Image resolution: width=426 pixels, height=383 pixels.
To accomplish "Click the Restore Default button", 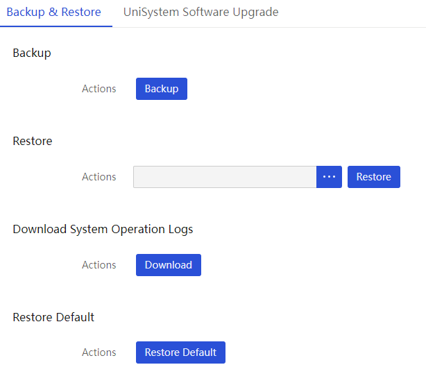I will pyautogui.click(x=180, y=352).
